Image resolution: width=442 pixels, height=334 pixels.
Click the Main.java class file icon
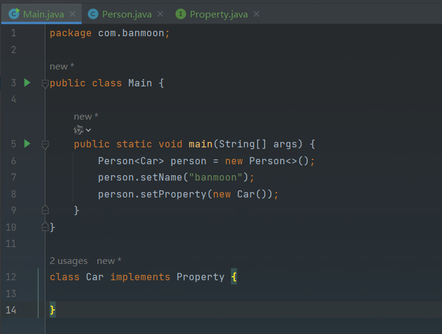(x=14, y=14)
